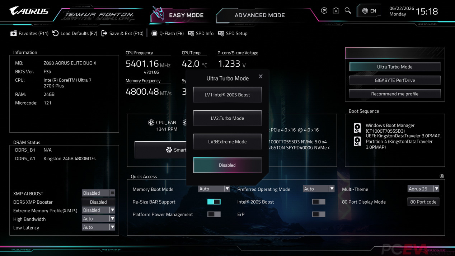Select LV3:Extreme Mode option
Screen dimensions: 455x256
pyautogui.click(x=227, y=142)
